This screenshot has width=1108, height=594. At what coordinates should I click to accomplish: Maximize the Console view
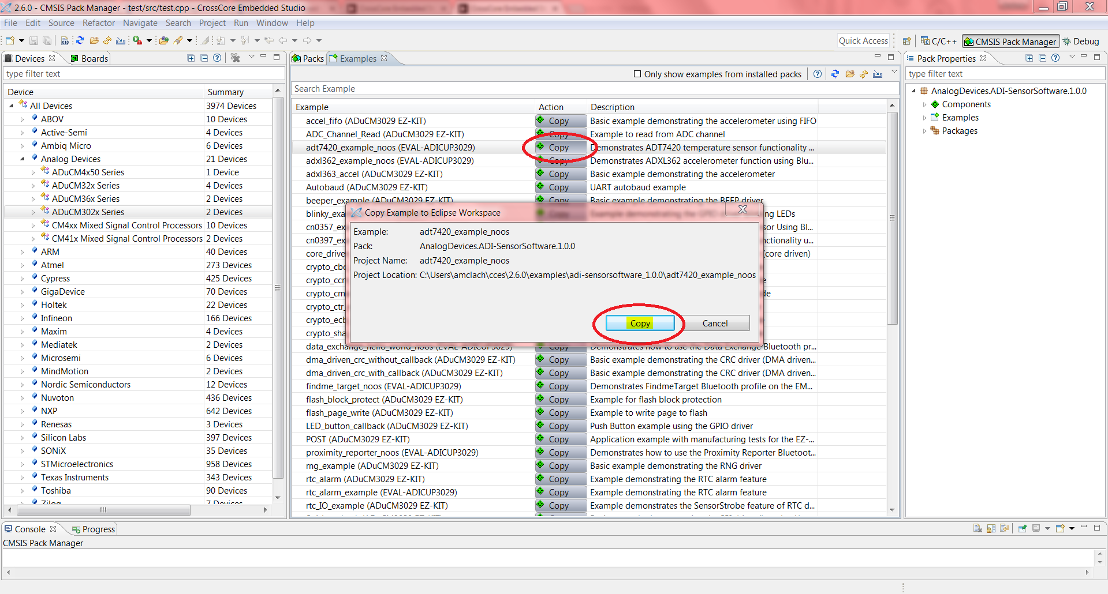coord(1097,527)
